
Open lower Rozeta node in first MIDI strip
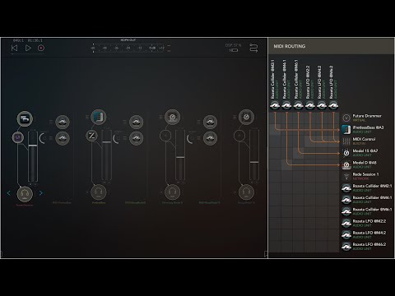[63, 138]
